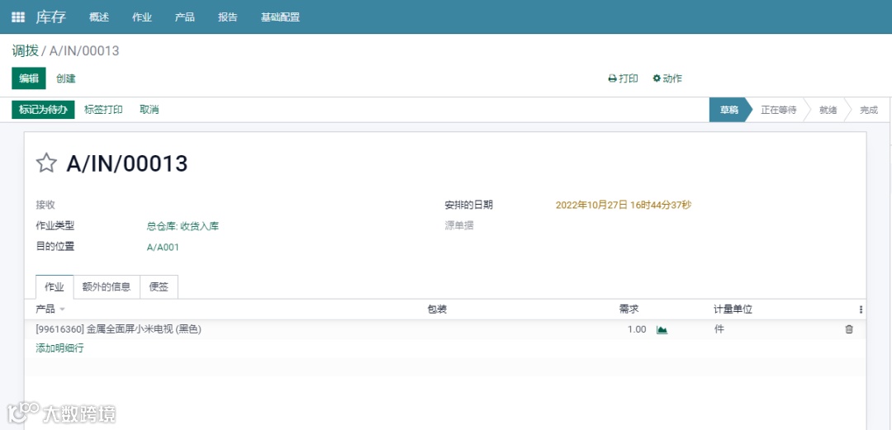892x430 pixels.
Task: Open the 作业 top menu
Action: click(x=142, y=17)
